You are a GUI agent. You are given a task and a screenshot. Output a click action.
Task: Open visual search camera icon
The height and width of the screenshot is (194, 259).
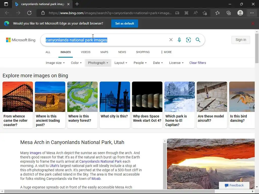(x=188, y=40)
